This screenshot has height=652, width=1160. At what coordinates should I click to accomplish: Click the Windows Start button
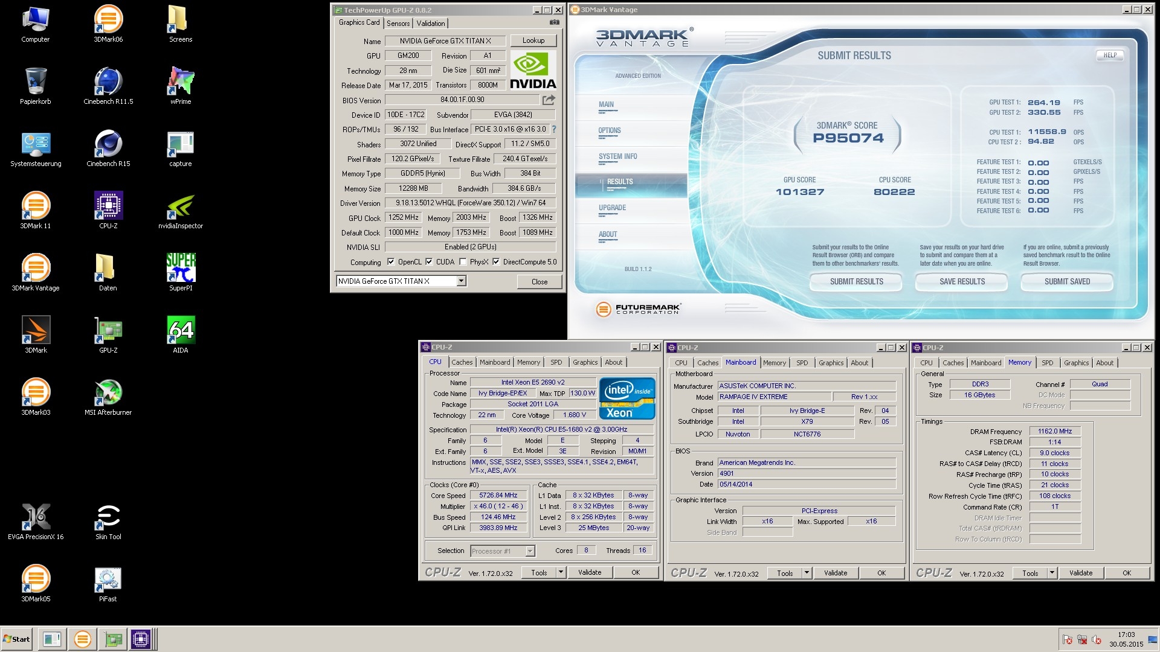[x=16, y=639]
